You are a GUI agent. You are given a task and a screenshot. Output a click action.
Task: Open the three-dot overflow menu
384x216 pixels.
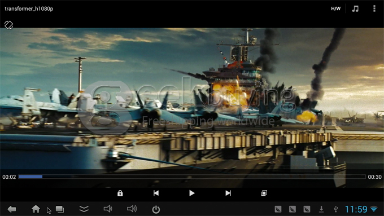click(374, 8)
